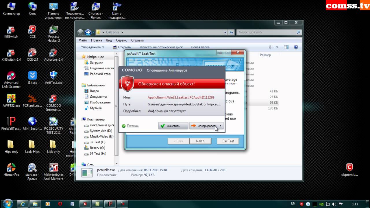This screenshot has height=208, width=370.
Task: Select the CCE-2.4 desktop icon
Action: (x=32, y=55)
